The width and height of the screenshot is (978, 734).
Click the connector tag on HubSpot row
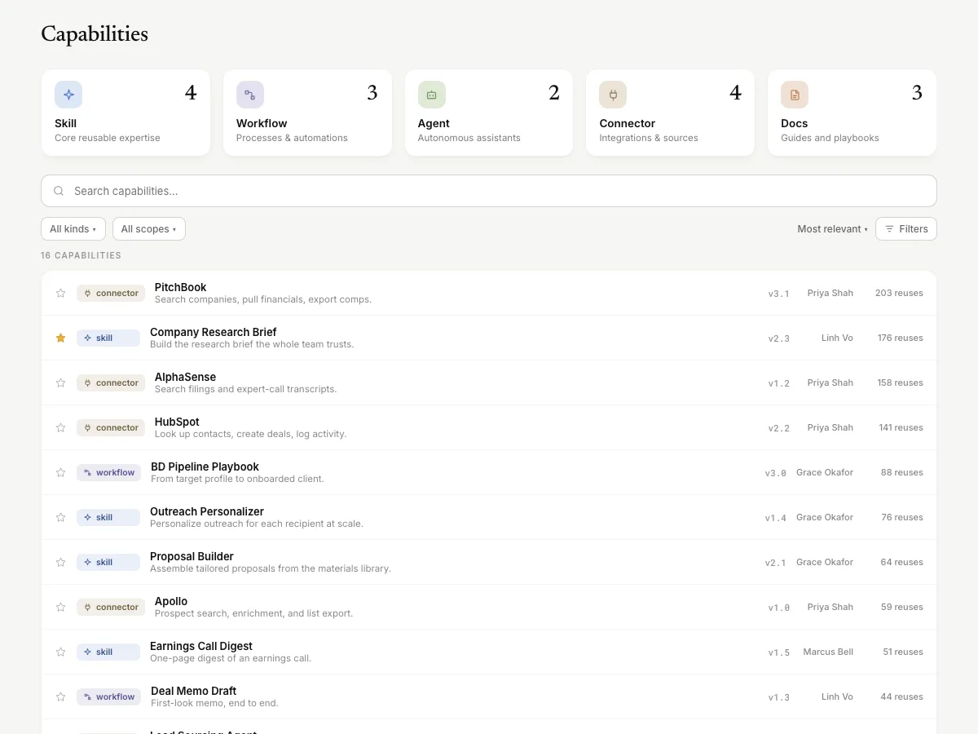click(x=111, y=427)
